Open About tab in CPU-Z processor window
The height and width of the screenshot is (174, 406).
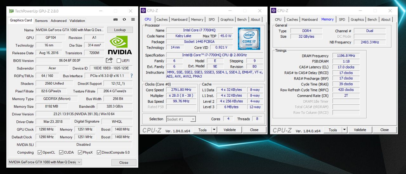(255, 19)
